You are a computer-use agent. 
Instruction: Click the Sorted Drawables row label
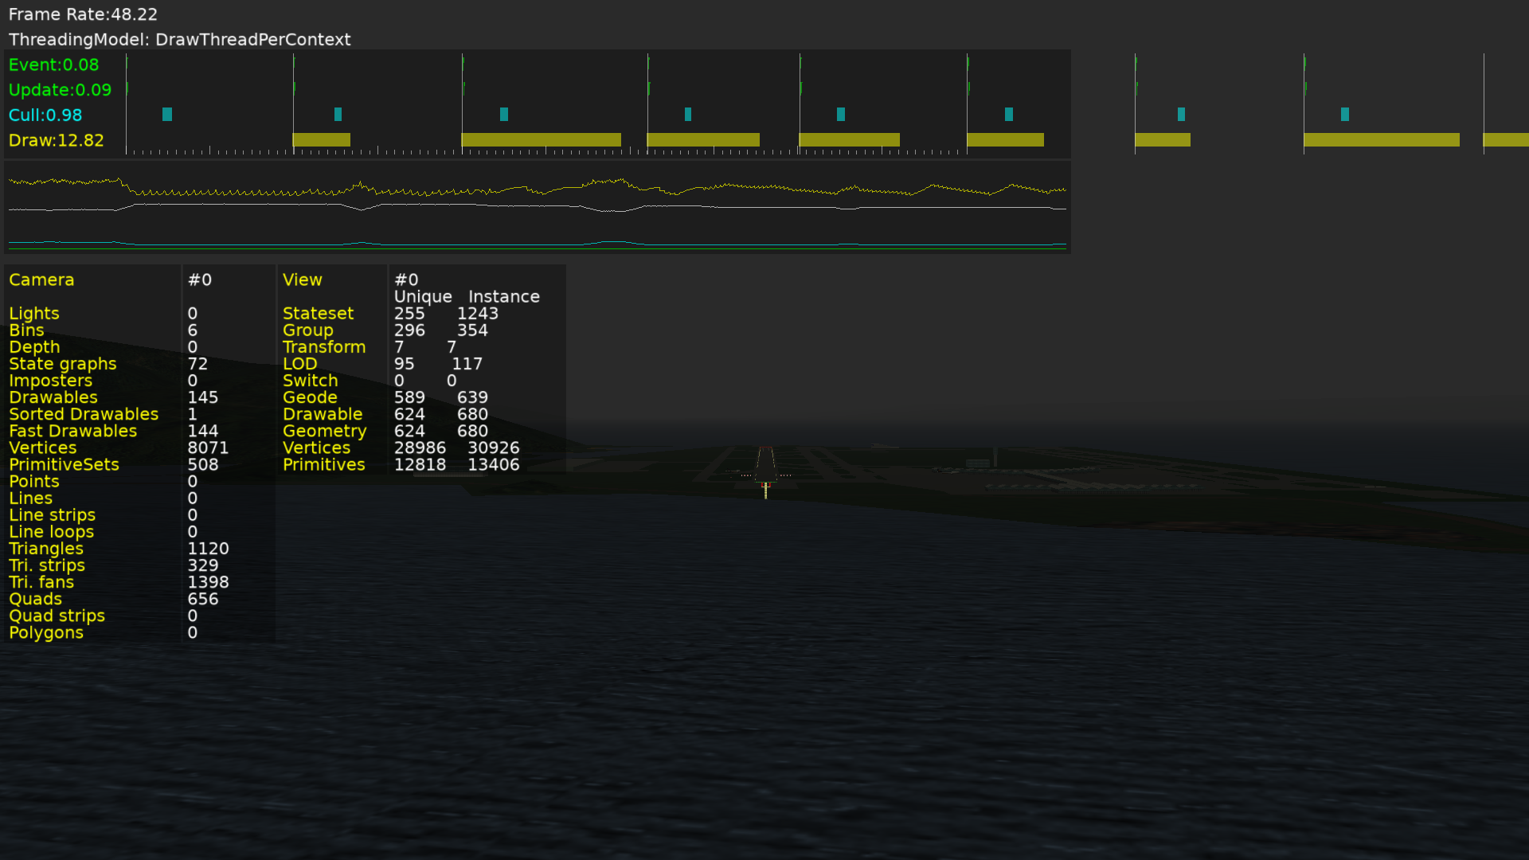(84, 415)
